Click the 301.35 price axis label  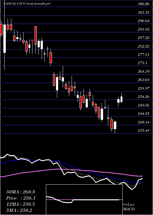(x=143, y=13)
